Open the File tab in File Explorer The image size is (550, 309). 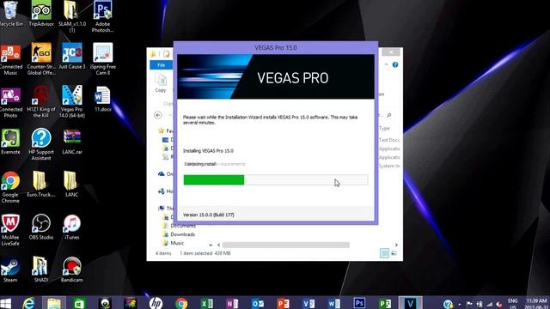pos(161,65)
